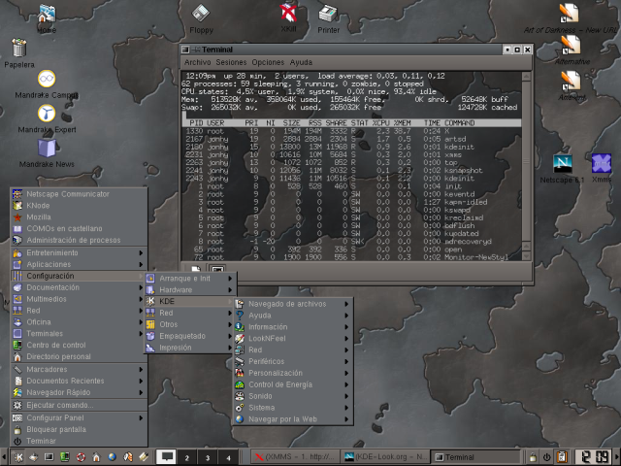The width and height of the screenshot is (621, 466).
Task: Switch to virtual desktop 4
Action: pos(229,457)
